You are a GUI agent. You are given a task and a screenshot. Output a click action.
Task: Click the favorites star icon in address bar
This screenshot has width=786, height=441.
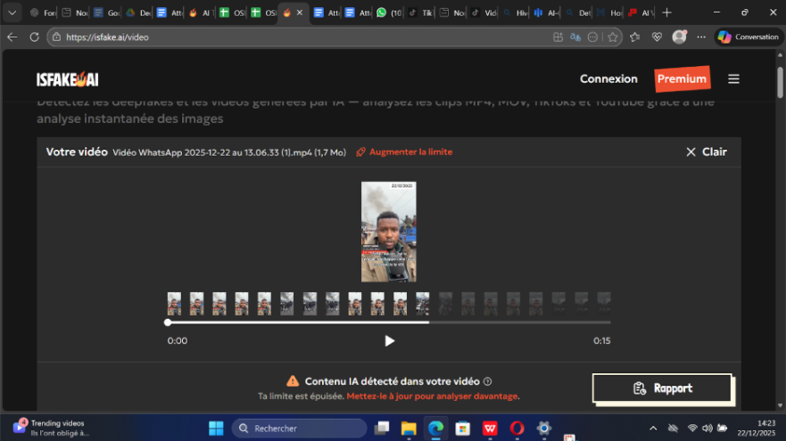coord(613,37)
